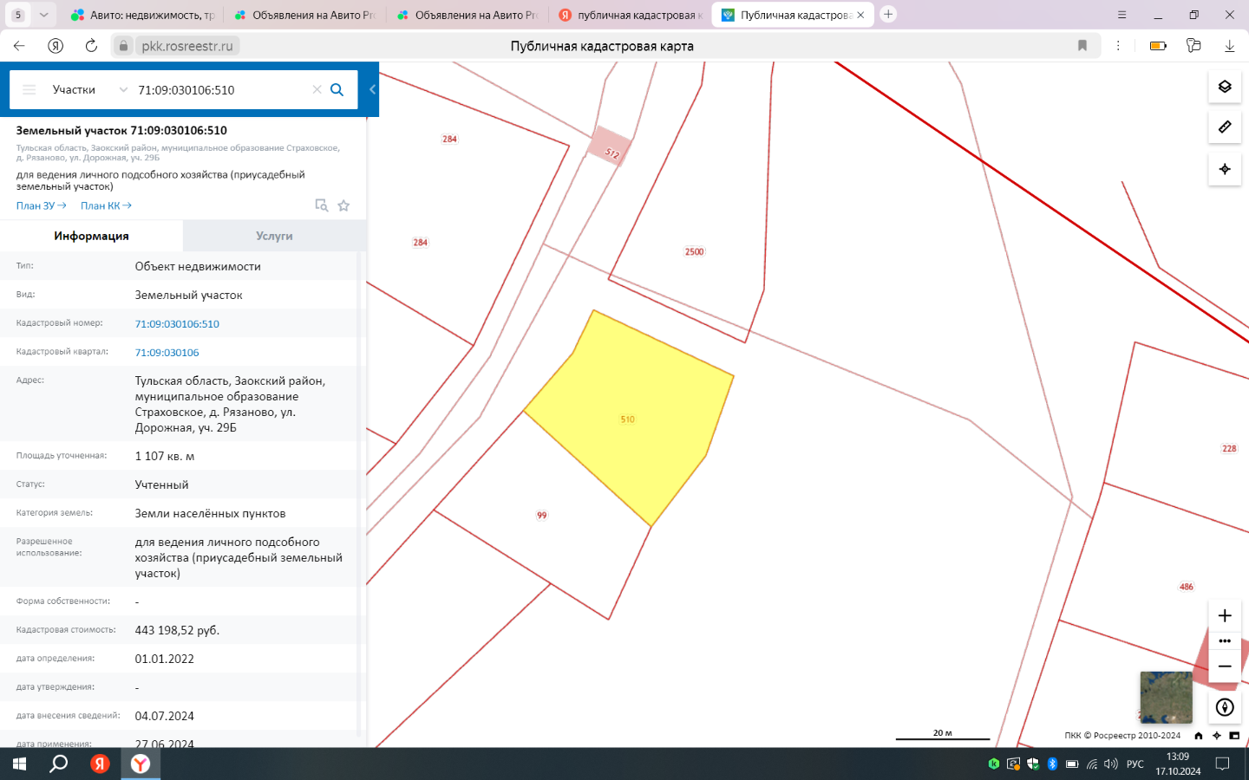Click the Yandex home button in toolbar
The image size is (1249, 780).
[56, 46]
